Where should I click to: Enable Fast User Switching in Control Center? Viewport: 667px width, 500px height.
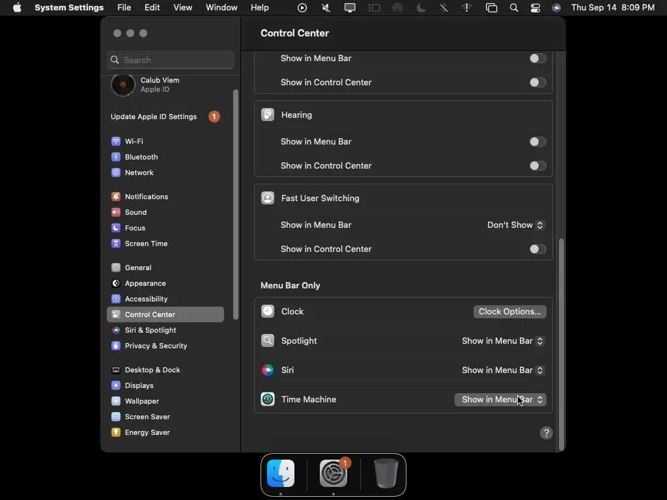537,249
